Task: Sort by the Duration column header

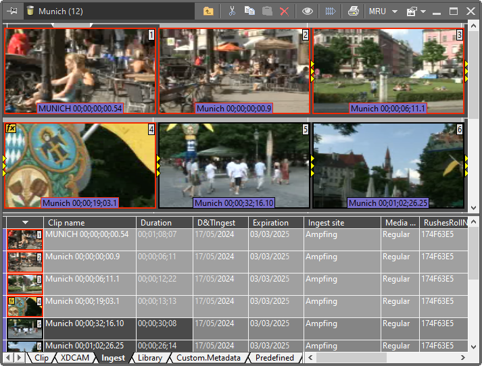Action: click(156, 222)
